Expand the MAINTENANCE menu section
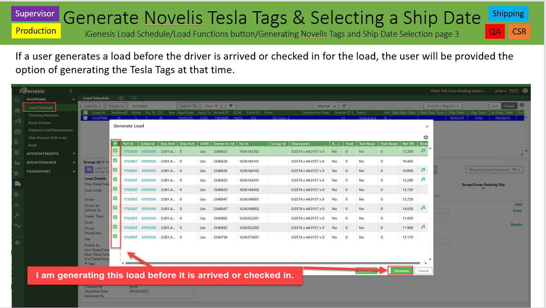The width and height of the screenshot is (546, 308). point(50,162)
